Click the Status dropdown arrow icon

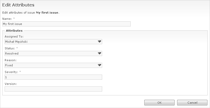100,53
